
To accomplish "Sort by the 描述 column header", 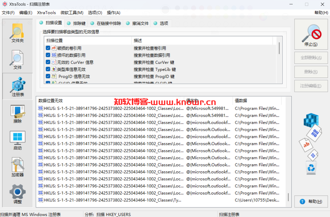I will 202,41.
